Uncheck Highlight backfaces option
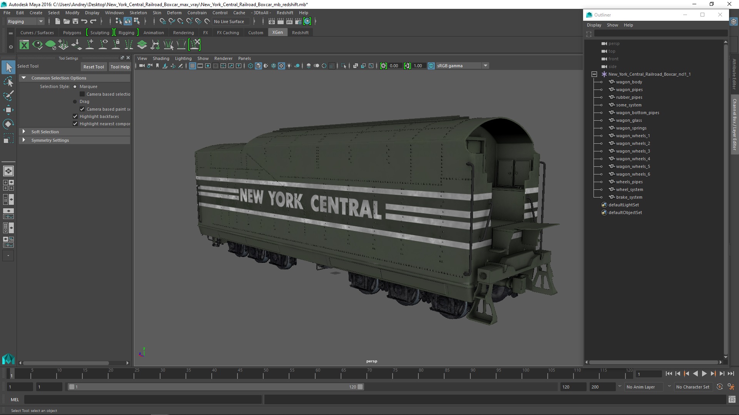 [x=75, y=116]
